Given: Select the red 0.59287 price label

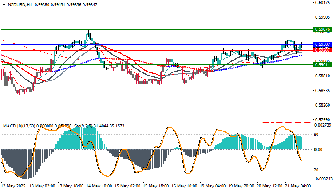Looking at the screenshot, I should (x=323, y=50).
